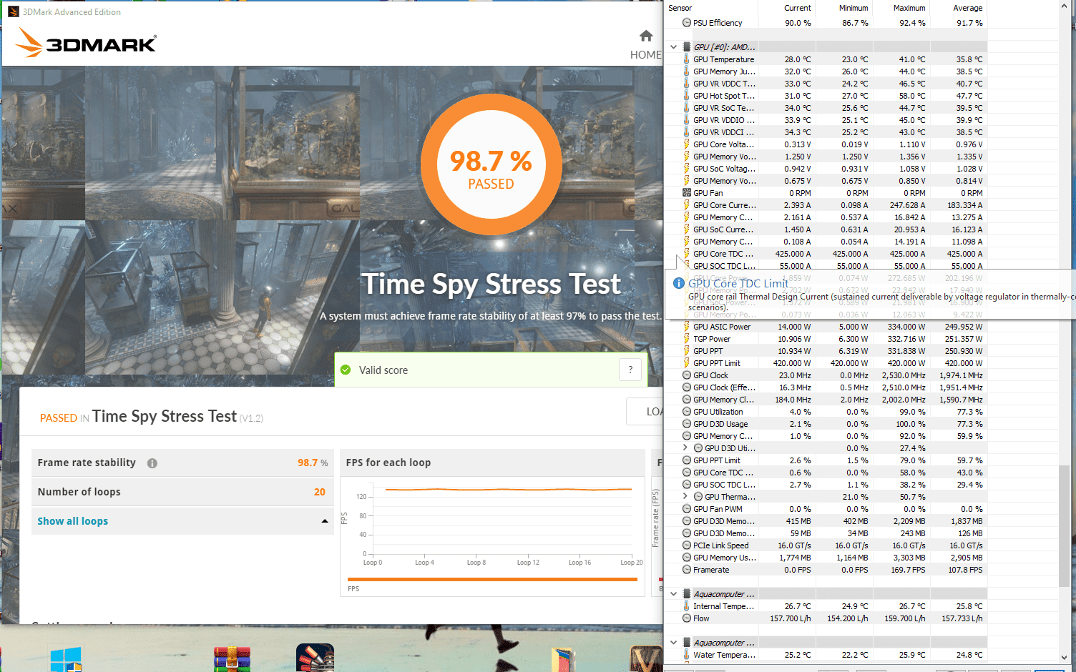Click the PSU Efficiency gauge icon

tap(687, 23)
